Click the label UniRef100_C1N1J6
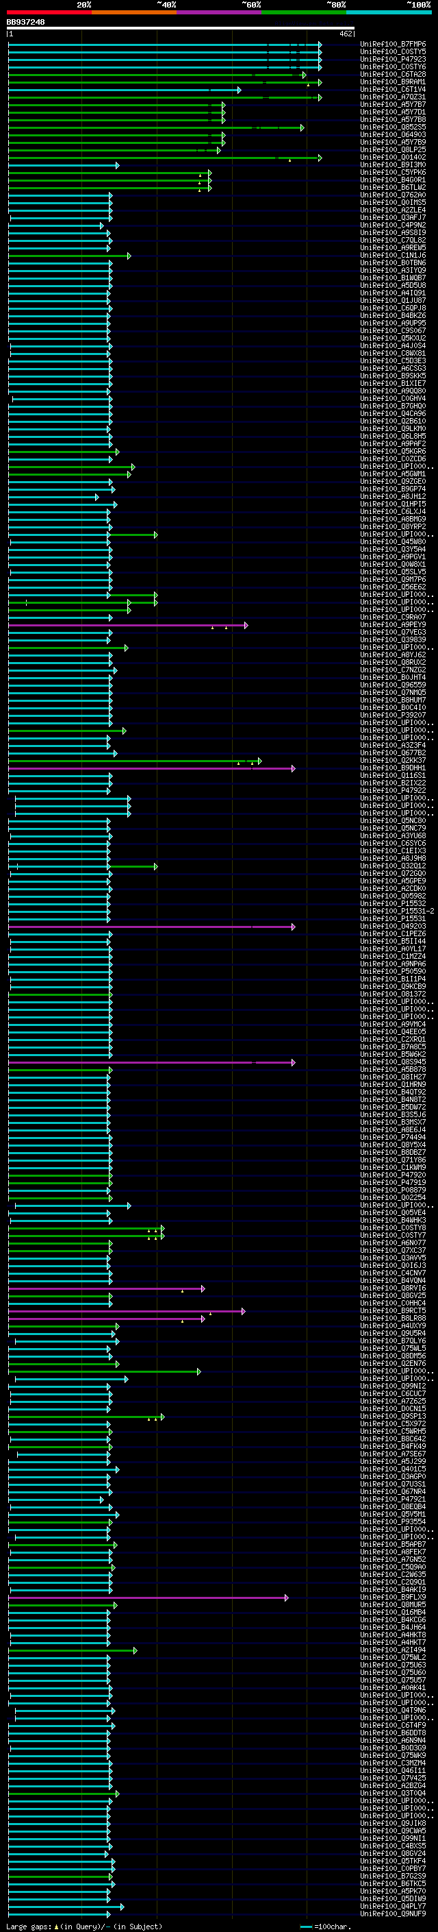The image size is (438, 1932). (x=393, y=256)
